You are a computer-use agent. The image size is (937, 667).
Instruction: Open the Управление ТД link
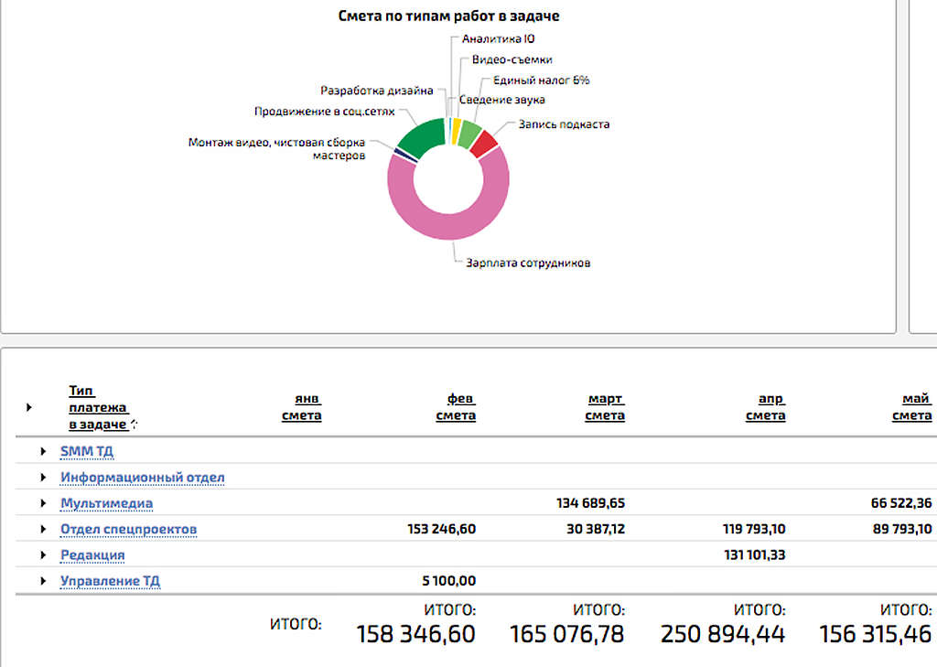pyautogui.click(x=110, y=581)
